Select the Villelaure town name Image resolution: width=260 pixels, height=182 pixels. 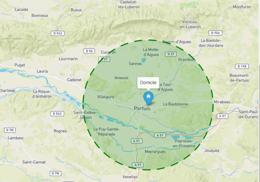(x=106, y=97)
